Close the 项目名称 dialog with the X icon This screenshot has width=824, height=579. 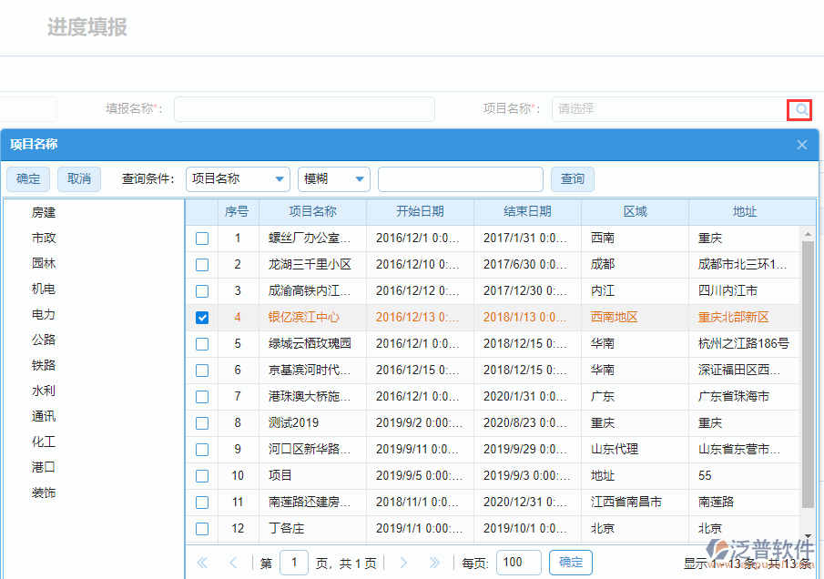pos(801,144)
